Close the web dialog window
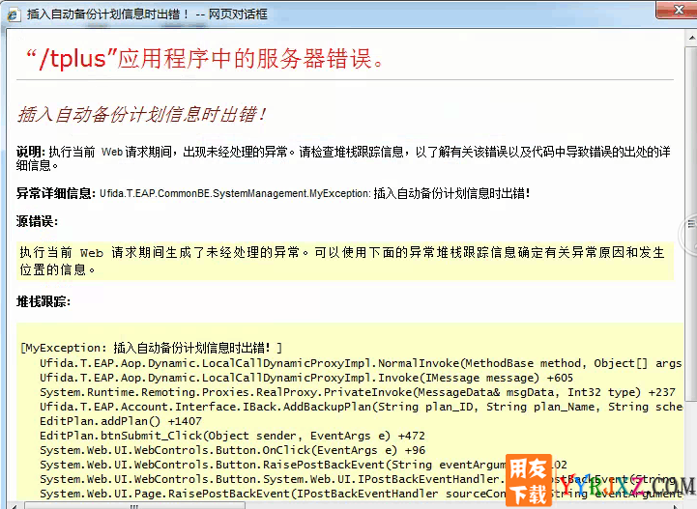The width and height of the screenshot is (697, 509). pos(677,10)
